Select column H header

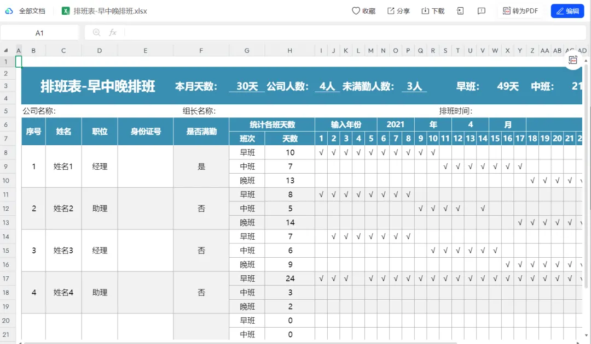click(x=289, y=50)
